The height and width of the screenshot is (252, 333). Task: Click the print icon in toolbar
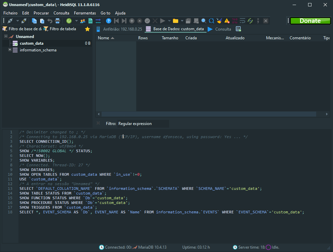pyautogui.click(x=57, y=21)
